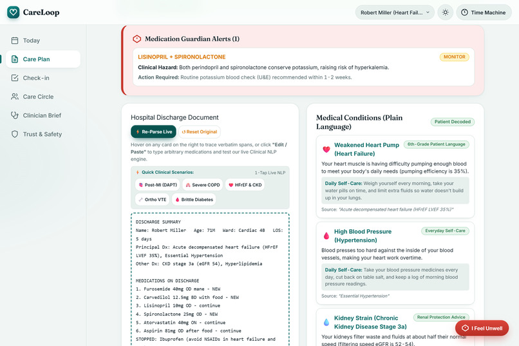
Task: Open the Weakened Heart Pump (Heart Failure) card title
Action: pos(366,149)
